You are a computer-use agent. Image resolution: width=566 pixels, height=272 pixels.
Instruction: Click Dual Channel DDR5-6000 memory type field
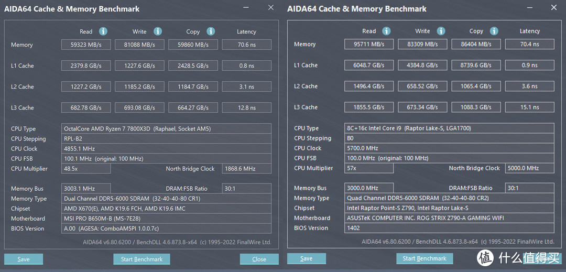pos(167,199)
